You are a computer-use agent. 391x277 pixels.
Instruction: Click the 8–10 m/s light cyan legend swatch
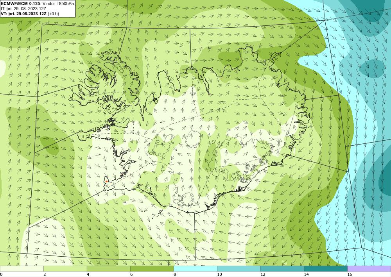pyautogui.click(x=195, y=268)
